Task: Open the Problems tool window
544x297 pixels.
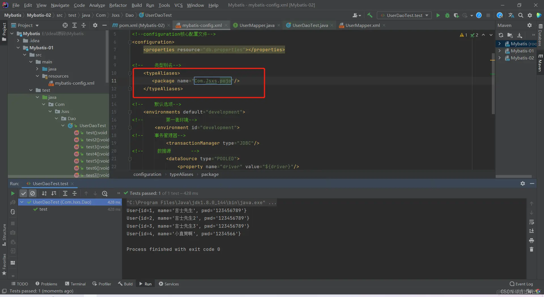Action: [46, 284]
